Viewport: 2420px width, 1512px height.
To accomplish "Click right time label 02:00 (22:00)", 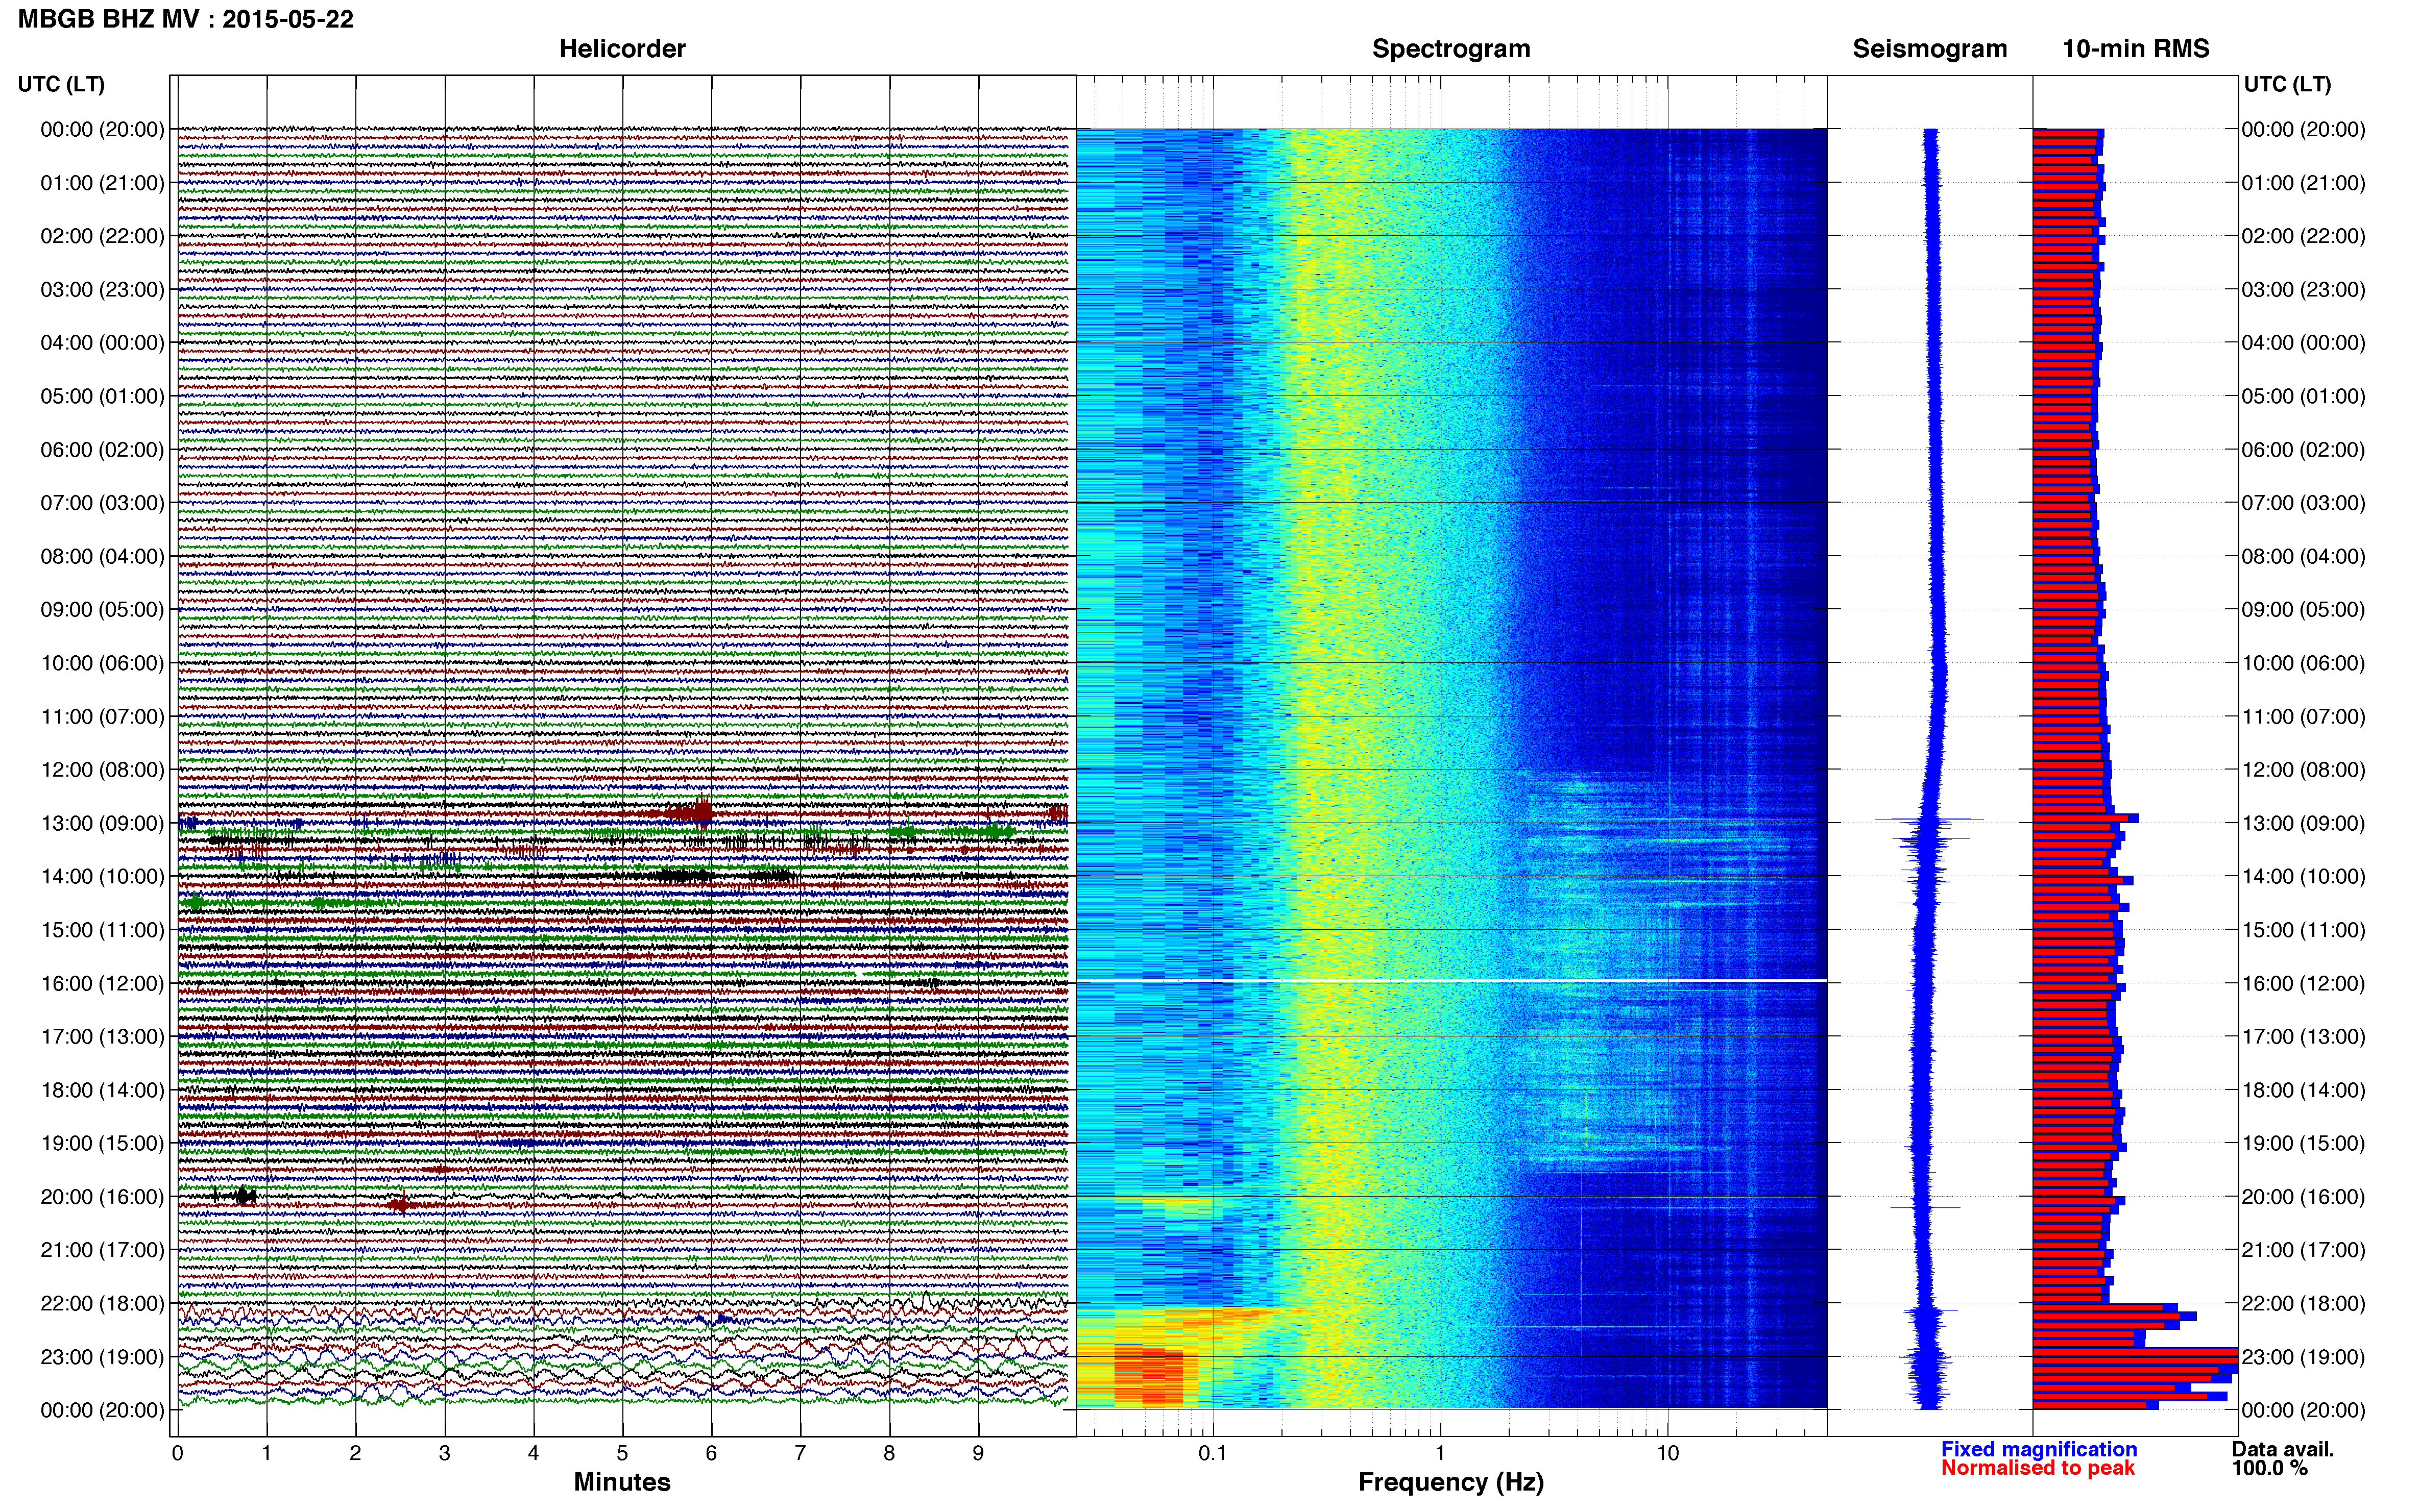I will (2303, 236).
